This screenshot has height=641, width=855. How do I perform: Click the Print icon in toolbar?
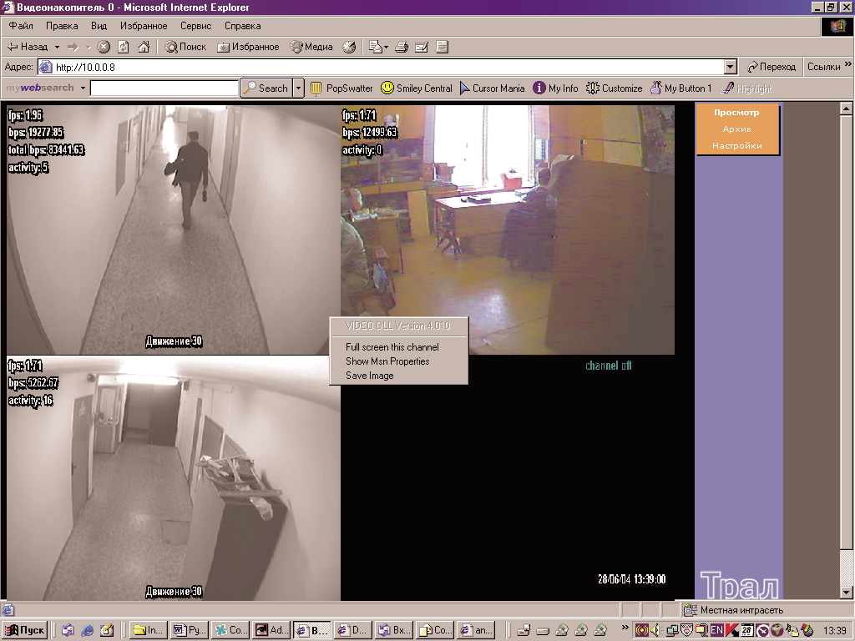click(x=402, y=48)
